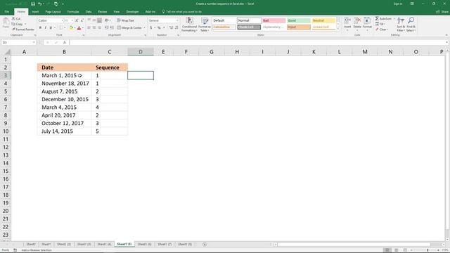Open the Font dialog launcher

pos(84,35)
